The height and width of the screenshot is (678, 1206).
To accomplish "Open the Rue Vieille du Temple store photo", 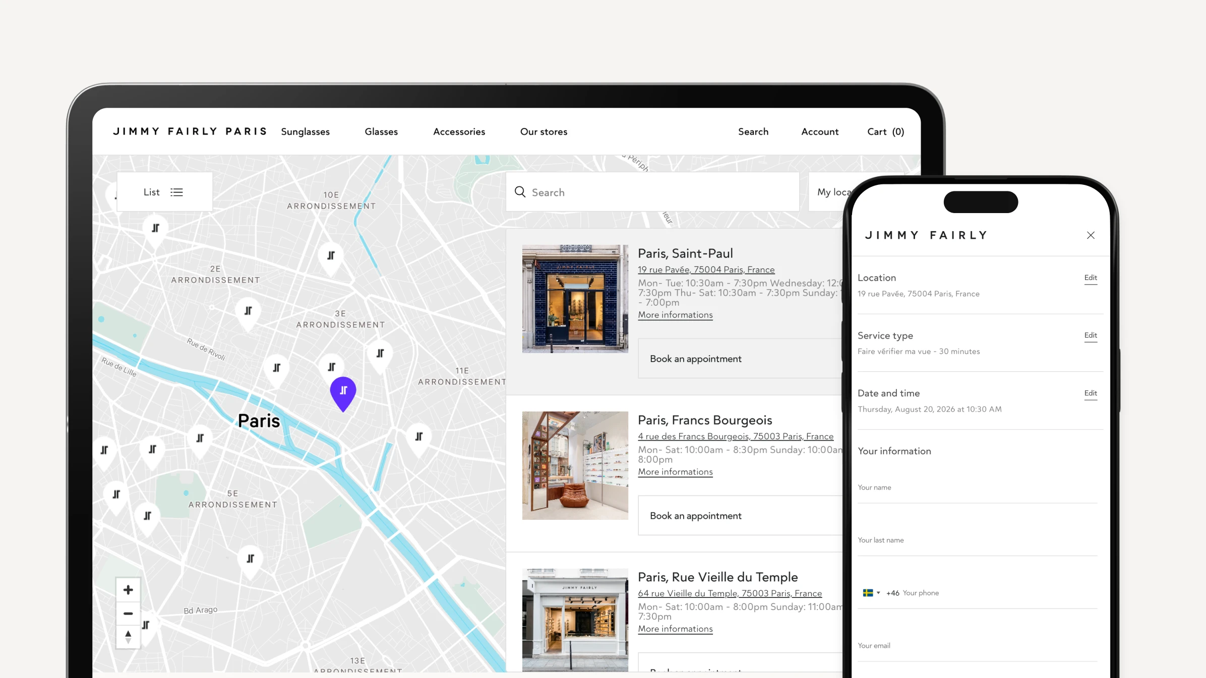I will click(x=575, y=620).
